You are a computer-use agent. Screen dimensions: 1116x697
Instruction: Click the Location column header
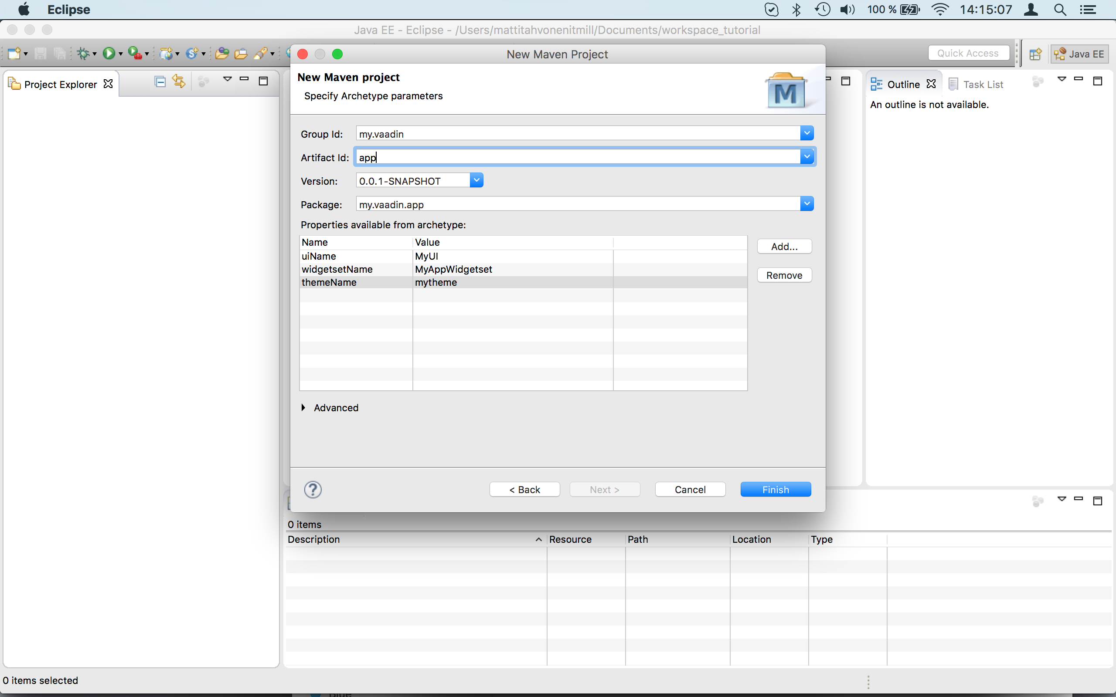(x=769, y=539)
